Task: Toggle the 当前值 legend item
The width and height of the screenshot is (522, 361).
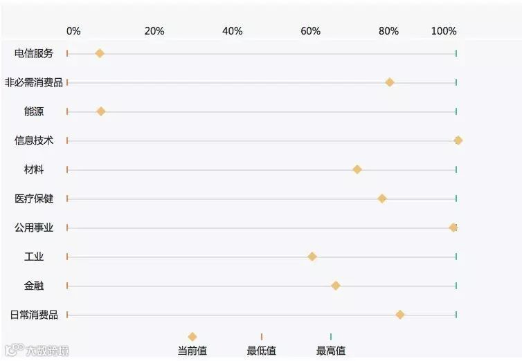Action: 192,344
